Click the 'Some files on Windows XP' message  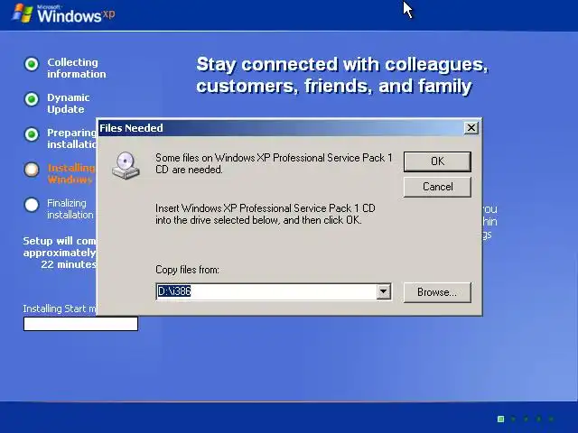coord(274,163)
